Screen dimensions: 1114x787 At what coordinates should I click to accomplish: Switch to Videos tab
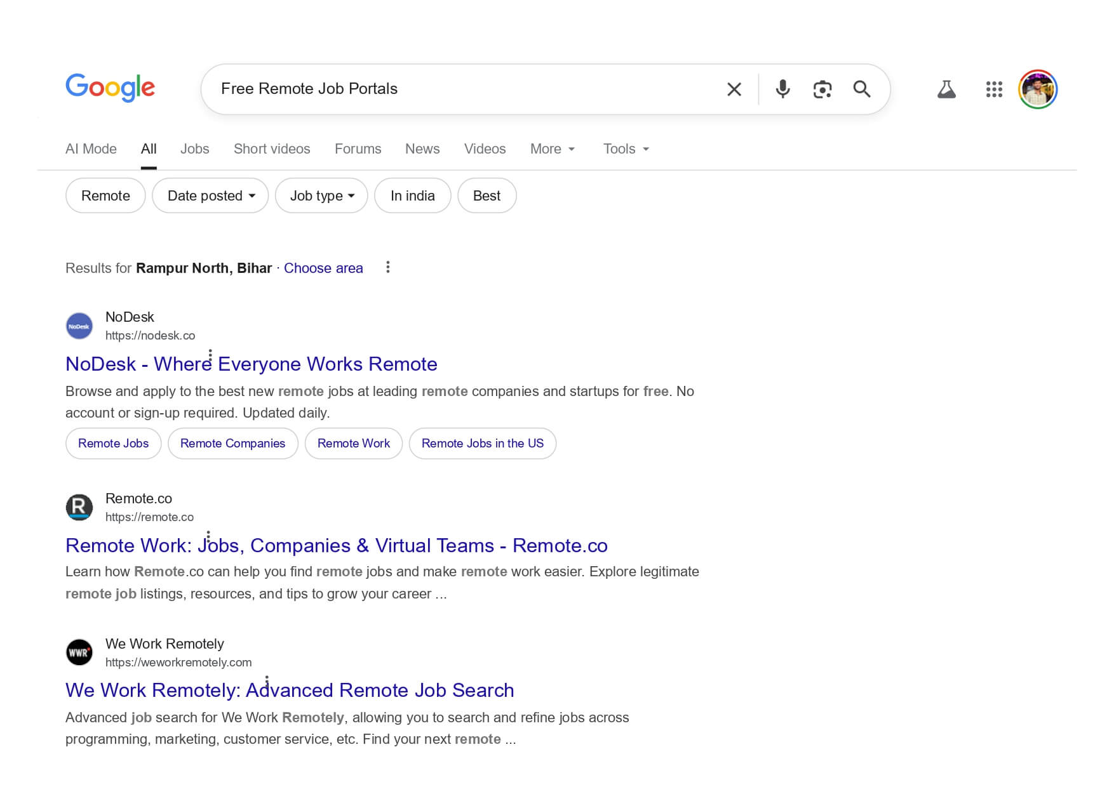click(485, 149)
